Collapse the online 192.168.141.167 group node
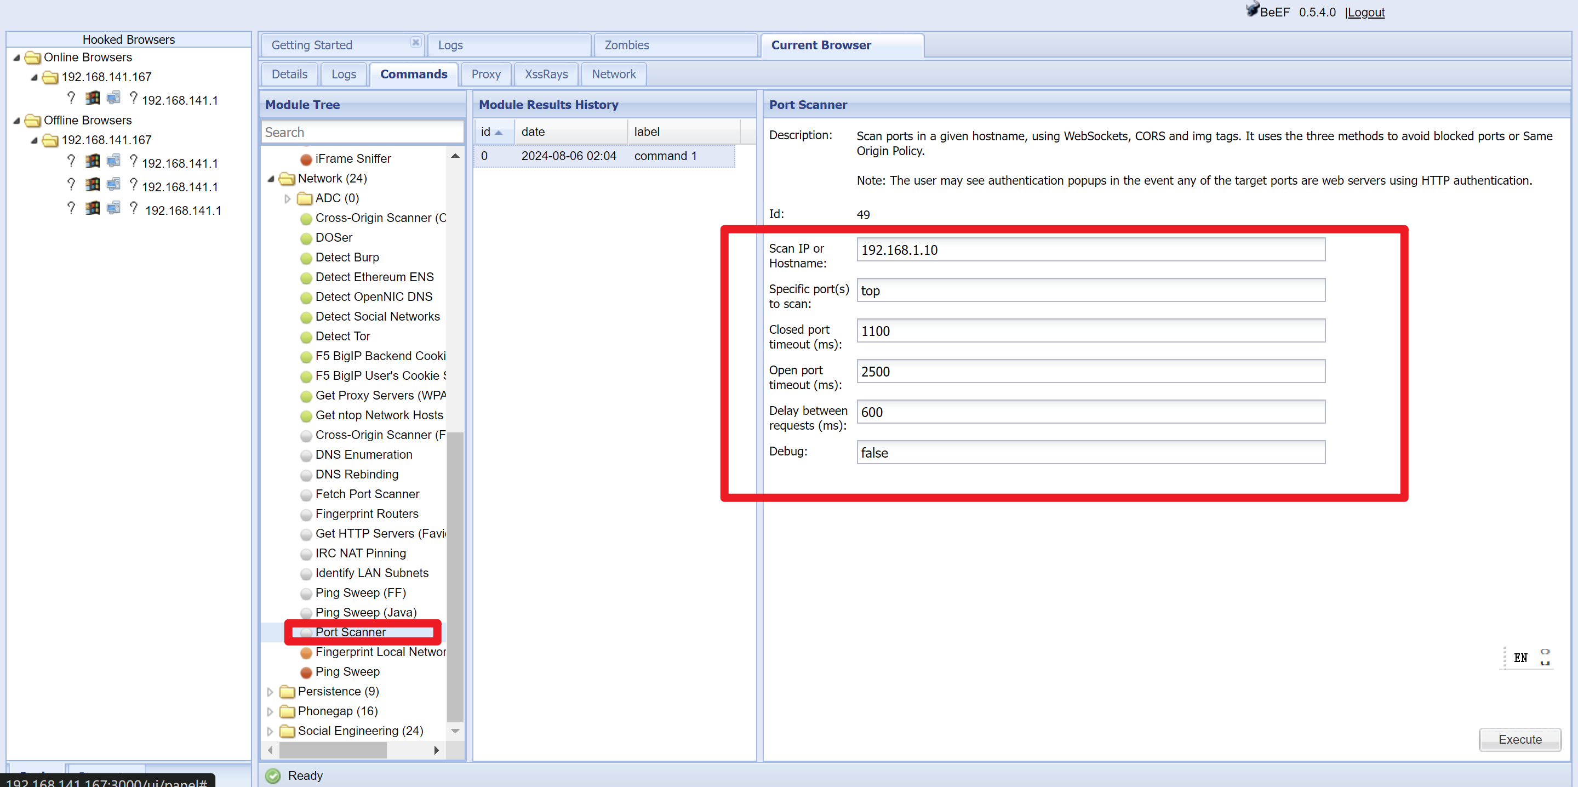The image size is (1578, 787). point(35,77)
